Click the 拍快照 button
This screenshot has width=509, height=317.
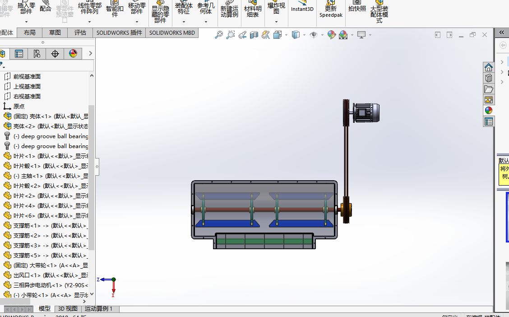point(357,7)
